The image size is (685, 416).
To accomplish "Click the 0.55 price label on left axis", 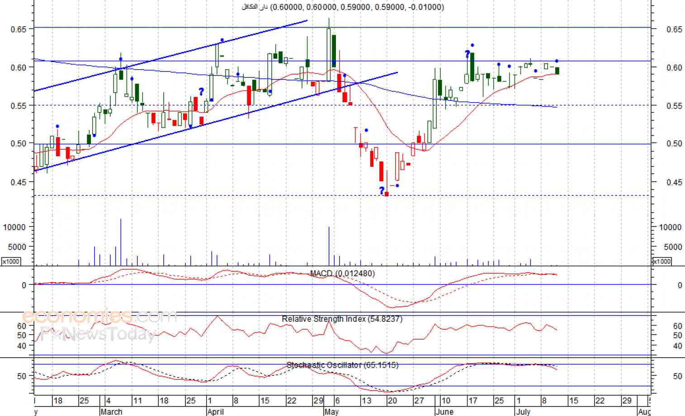I will click(x=19, y=106).
